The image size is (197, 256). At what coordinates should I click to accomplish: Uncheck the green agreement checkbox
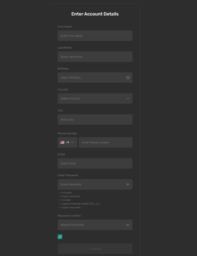tap(60, 237)
